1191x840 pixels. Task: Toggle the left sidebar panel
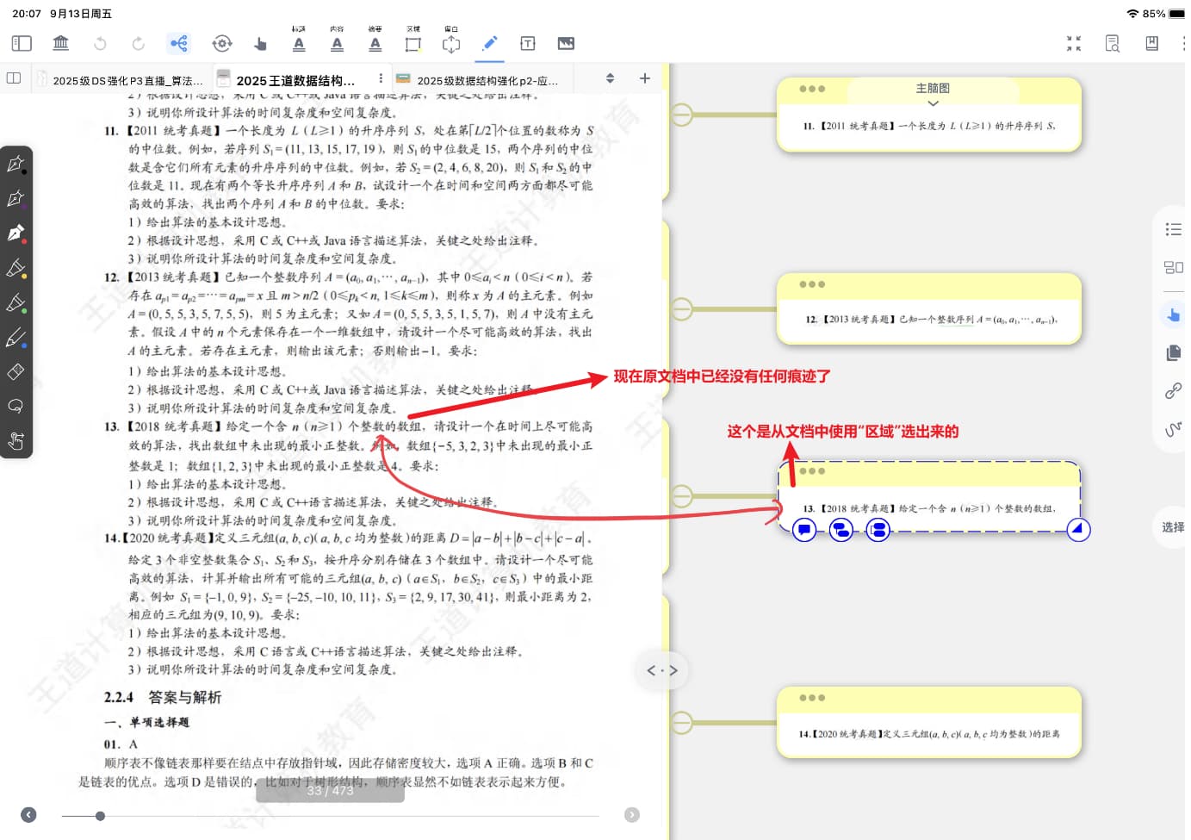click(x=22, y=43)
